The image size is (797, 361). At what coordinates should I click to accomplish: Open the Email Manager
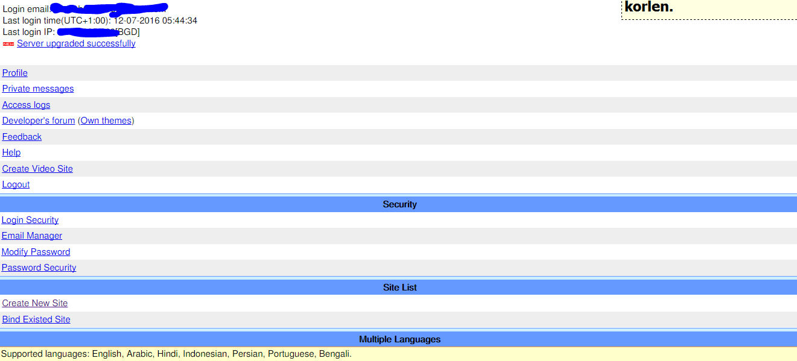tap(32, 236)
